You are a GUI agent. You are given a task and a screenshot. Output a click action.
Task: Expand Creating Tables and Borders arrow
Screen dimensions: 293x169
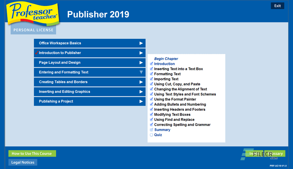141,82
